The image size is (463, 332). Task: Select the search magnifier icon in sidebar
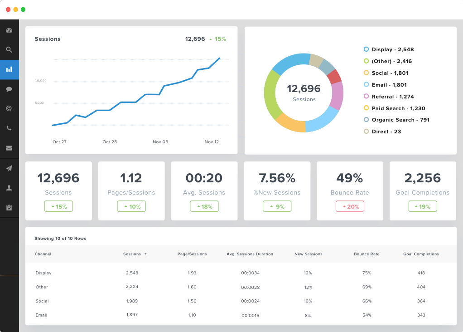point(9,50)
